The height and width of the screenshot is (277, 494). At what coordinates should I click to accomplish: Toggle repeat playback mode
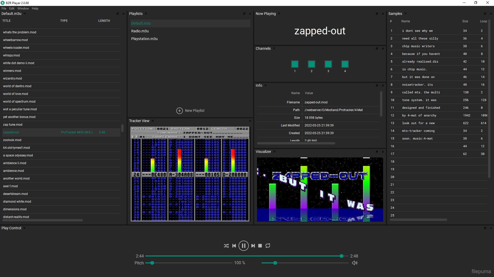click(x=268, y=246)
